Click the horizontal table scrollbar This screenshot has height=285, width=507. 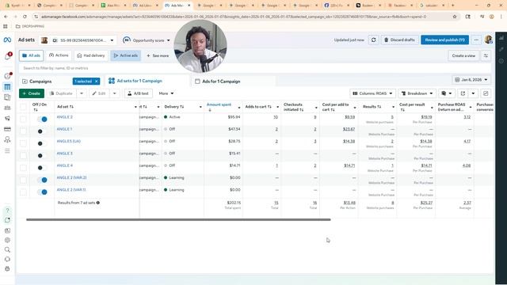click(x=178, y=220)
